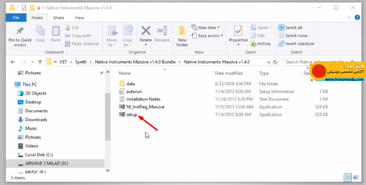The width and height of the screenshot is (366, 185).
Task: Open the File menu tab
Action: [16, 18]
